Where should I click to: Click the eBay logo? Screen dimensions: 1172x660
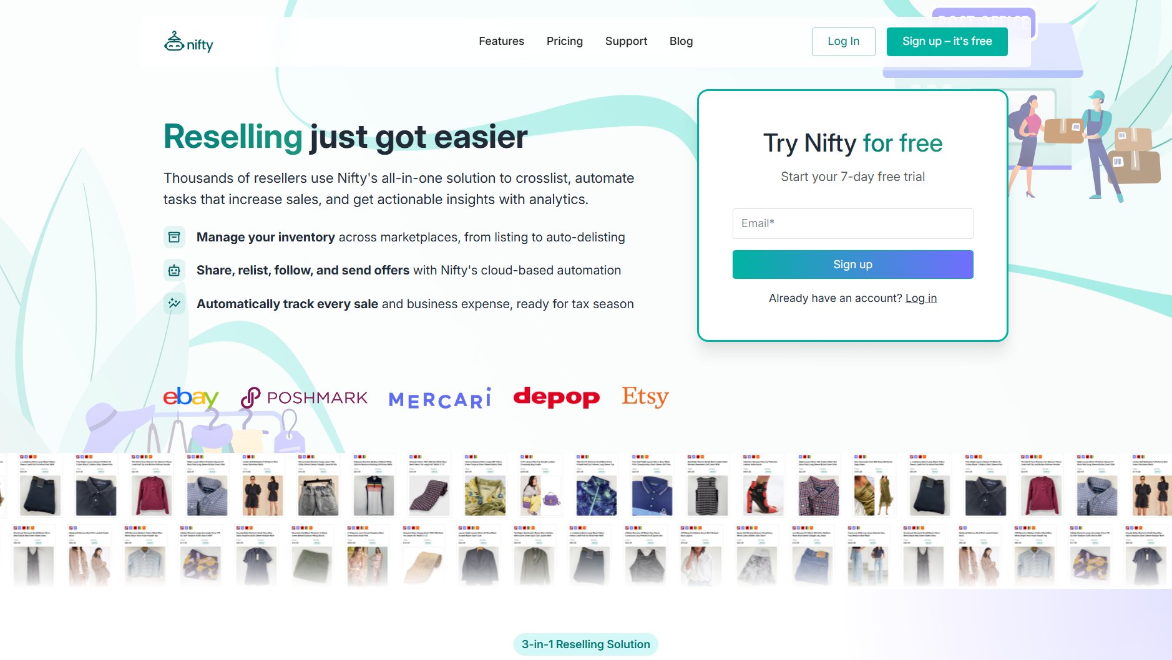191,397
